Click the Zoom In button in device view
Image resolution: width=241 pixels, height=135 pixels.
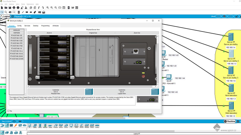pos(49,33)
